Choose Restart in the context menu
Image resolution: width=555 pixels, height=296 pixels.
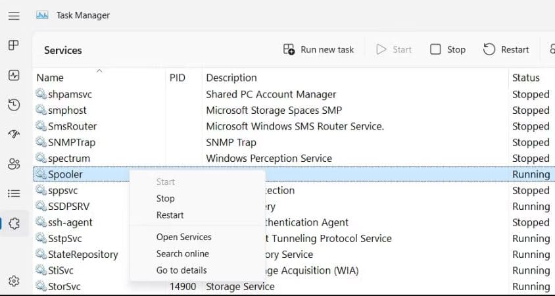pos(170,215)
